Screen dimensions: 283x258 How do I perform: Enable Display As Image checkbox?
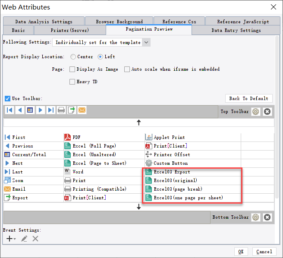point(72,69)
